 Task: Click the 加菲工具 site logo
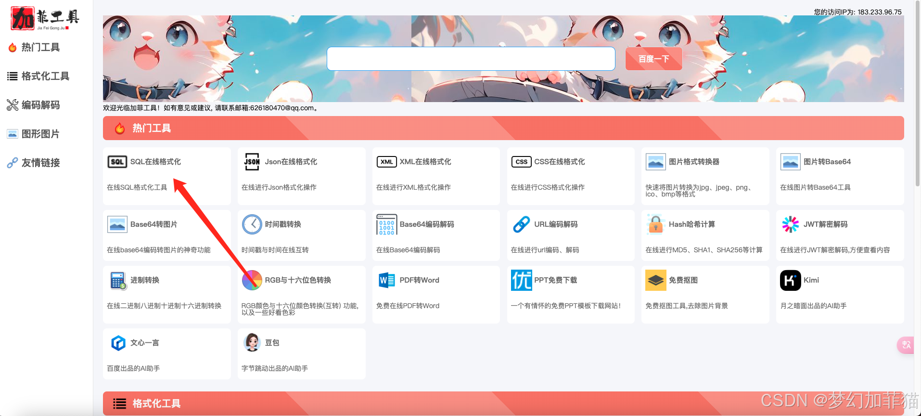click(45, 18)
